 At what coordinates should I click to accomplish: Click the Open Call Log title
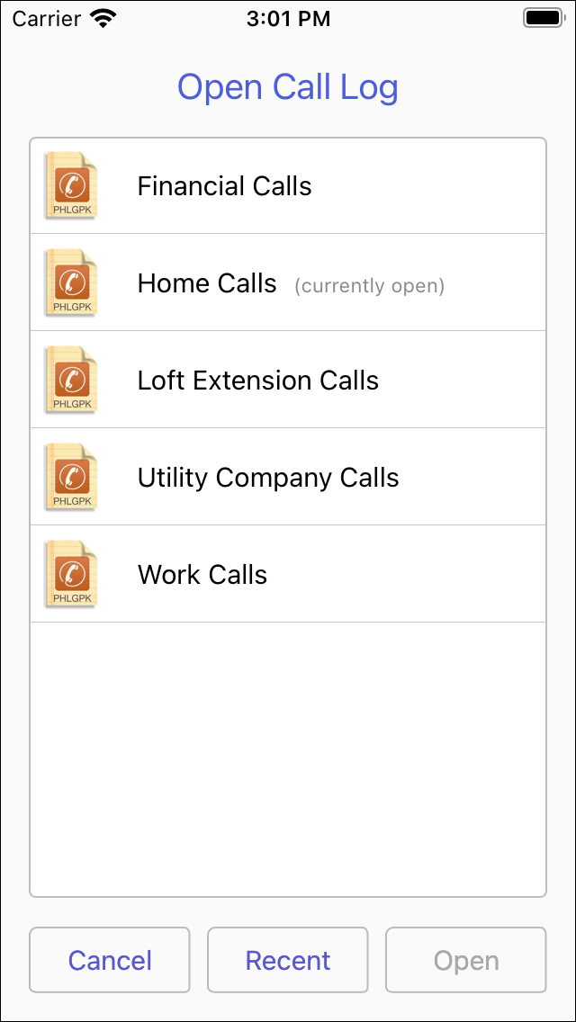tap(288, 87)
